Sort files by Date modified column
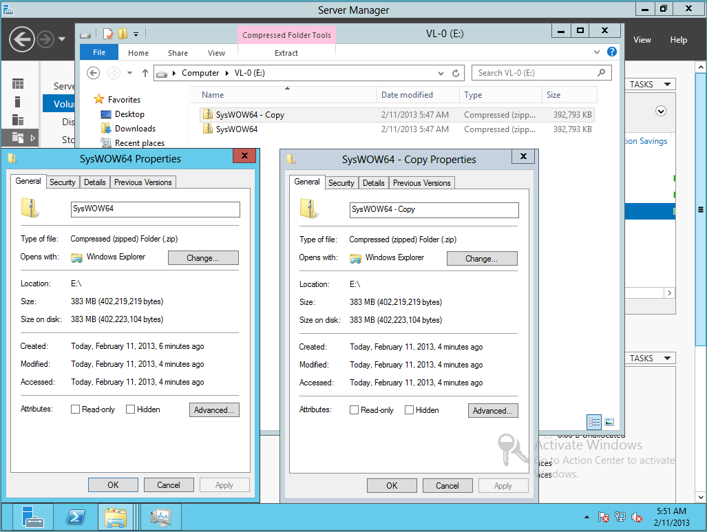This screenshot has width=707, height=532. tap(418, 95)
